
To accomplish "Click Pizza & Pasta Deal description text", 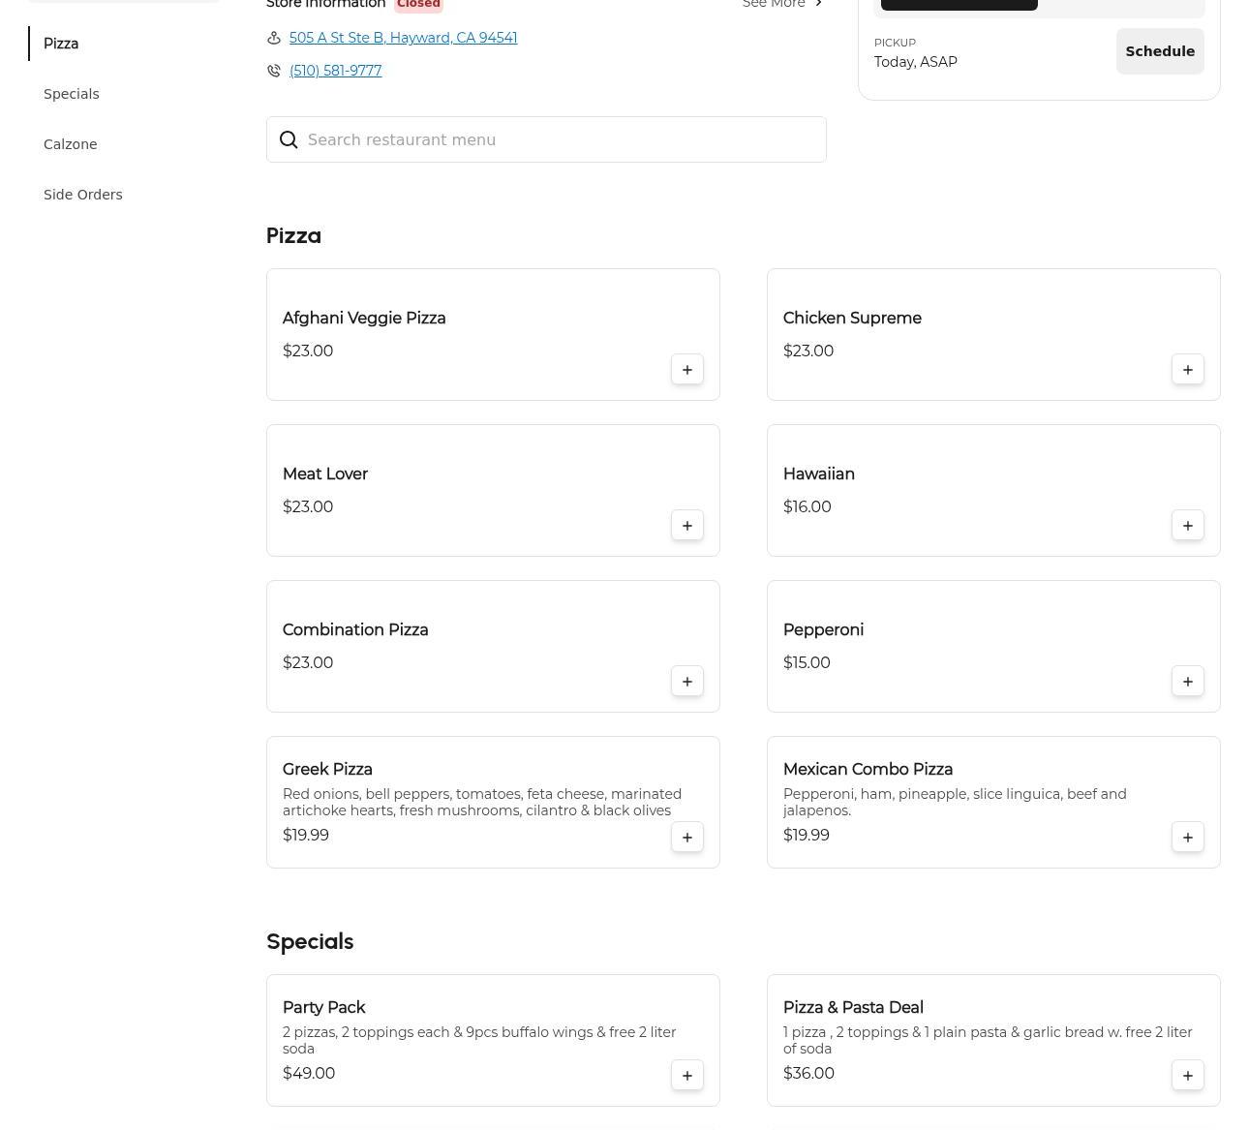I will pos(988,1041).
